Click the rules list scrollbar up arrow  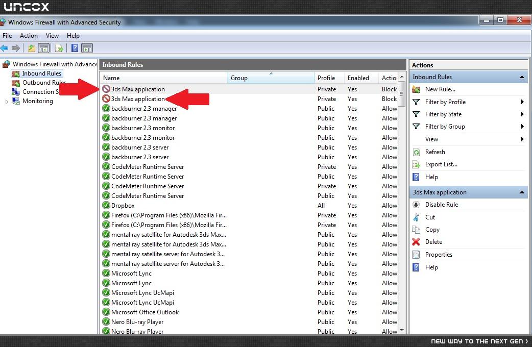tap(402, 77)
